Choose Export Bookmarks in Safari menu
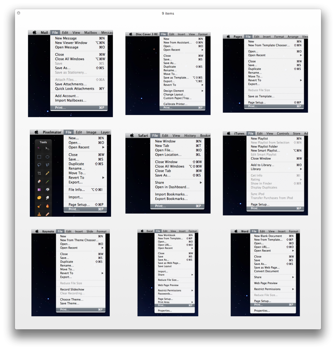The width and height of the screenshot is (336, 350). (177, 199)
